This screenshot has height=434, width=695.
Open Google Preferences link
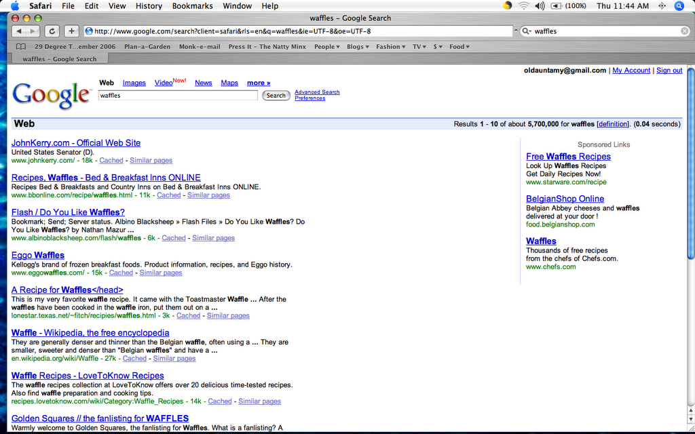click(x=309, y=98)
